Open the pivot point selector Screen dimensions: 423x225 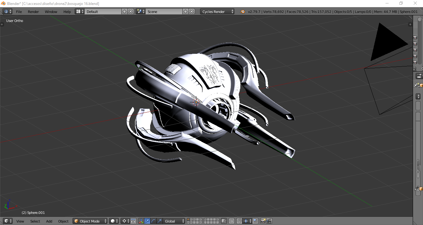(125, 221)
